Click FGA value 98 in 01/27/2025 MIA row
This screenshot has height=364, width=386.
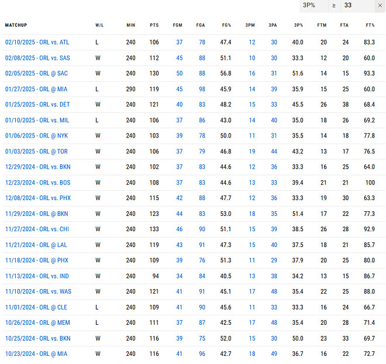tap(202, 89)
